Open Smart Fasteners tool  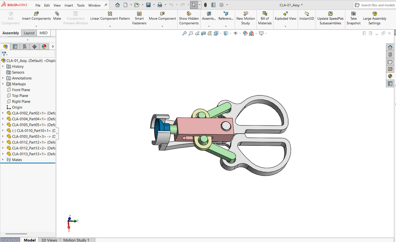(139, 18)
